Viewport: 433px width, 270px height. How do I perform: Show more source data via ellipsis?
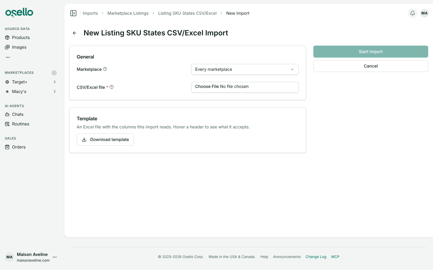click(8, 57)
